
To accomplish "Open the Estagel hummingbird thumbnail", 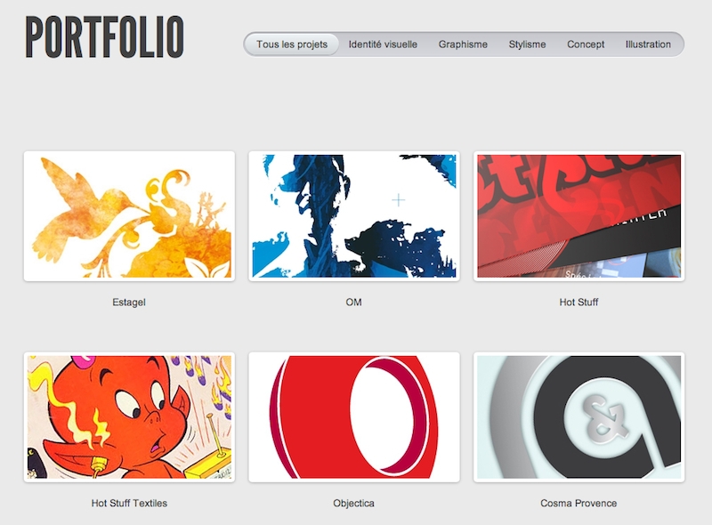I will tap(129, 216).
